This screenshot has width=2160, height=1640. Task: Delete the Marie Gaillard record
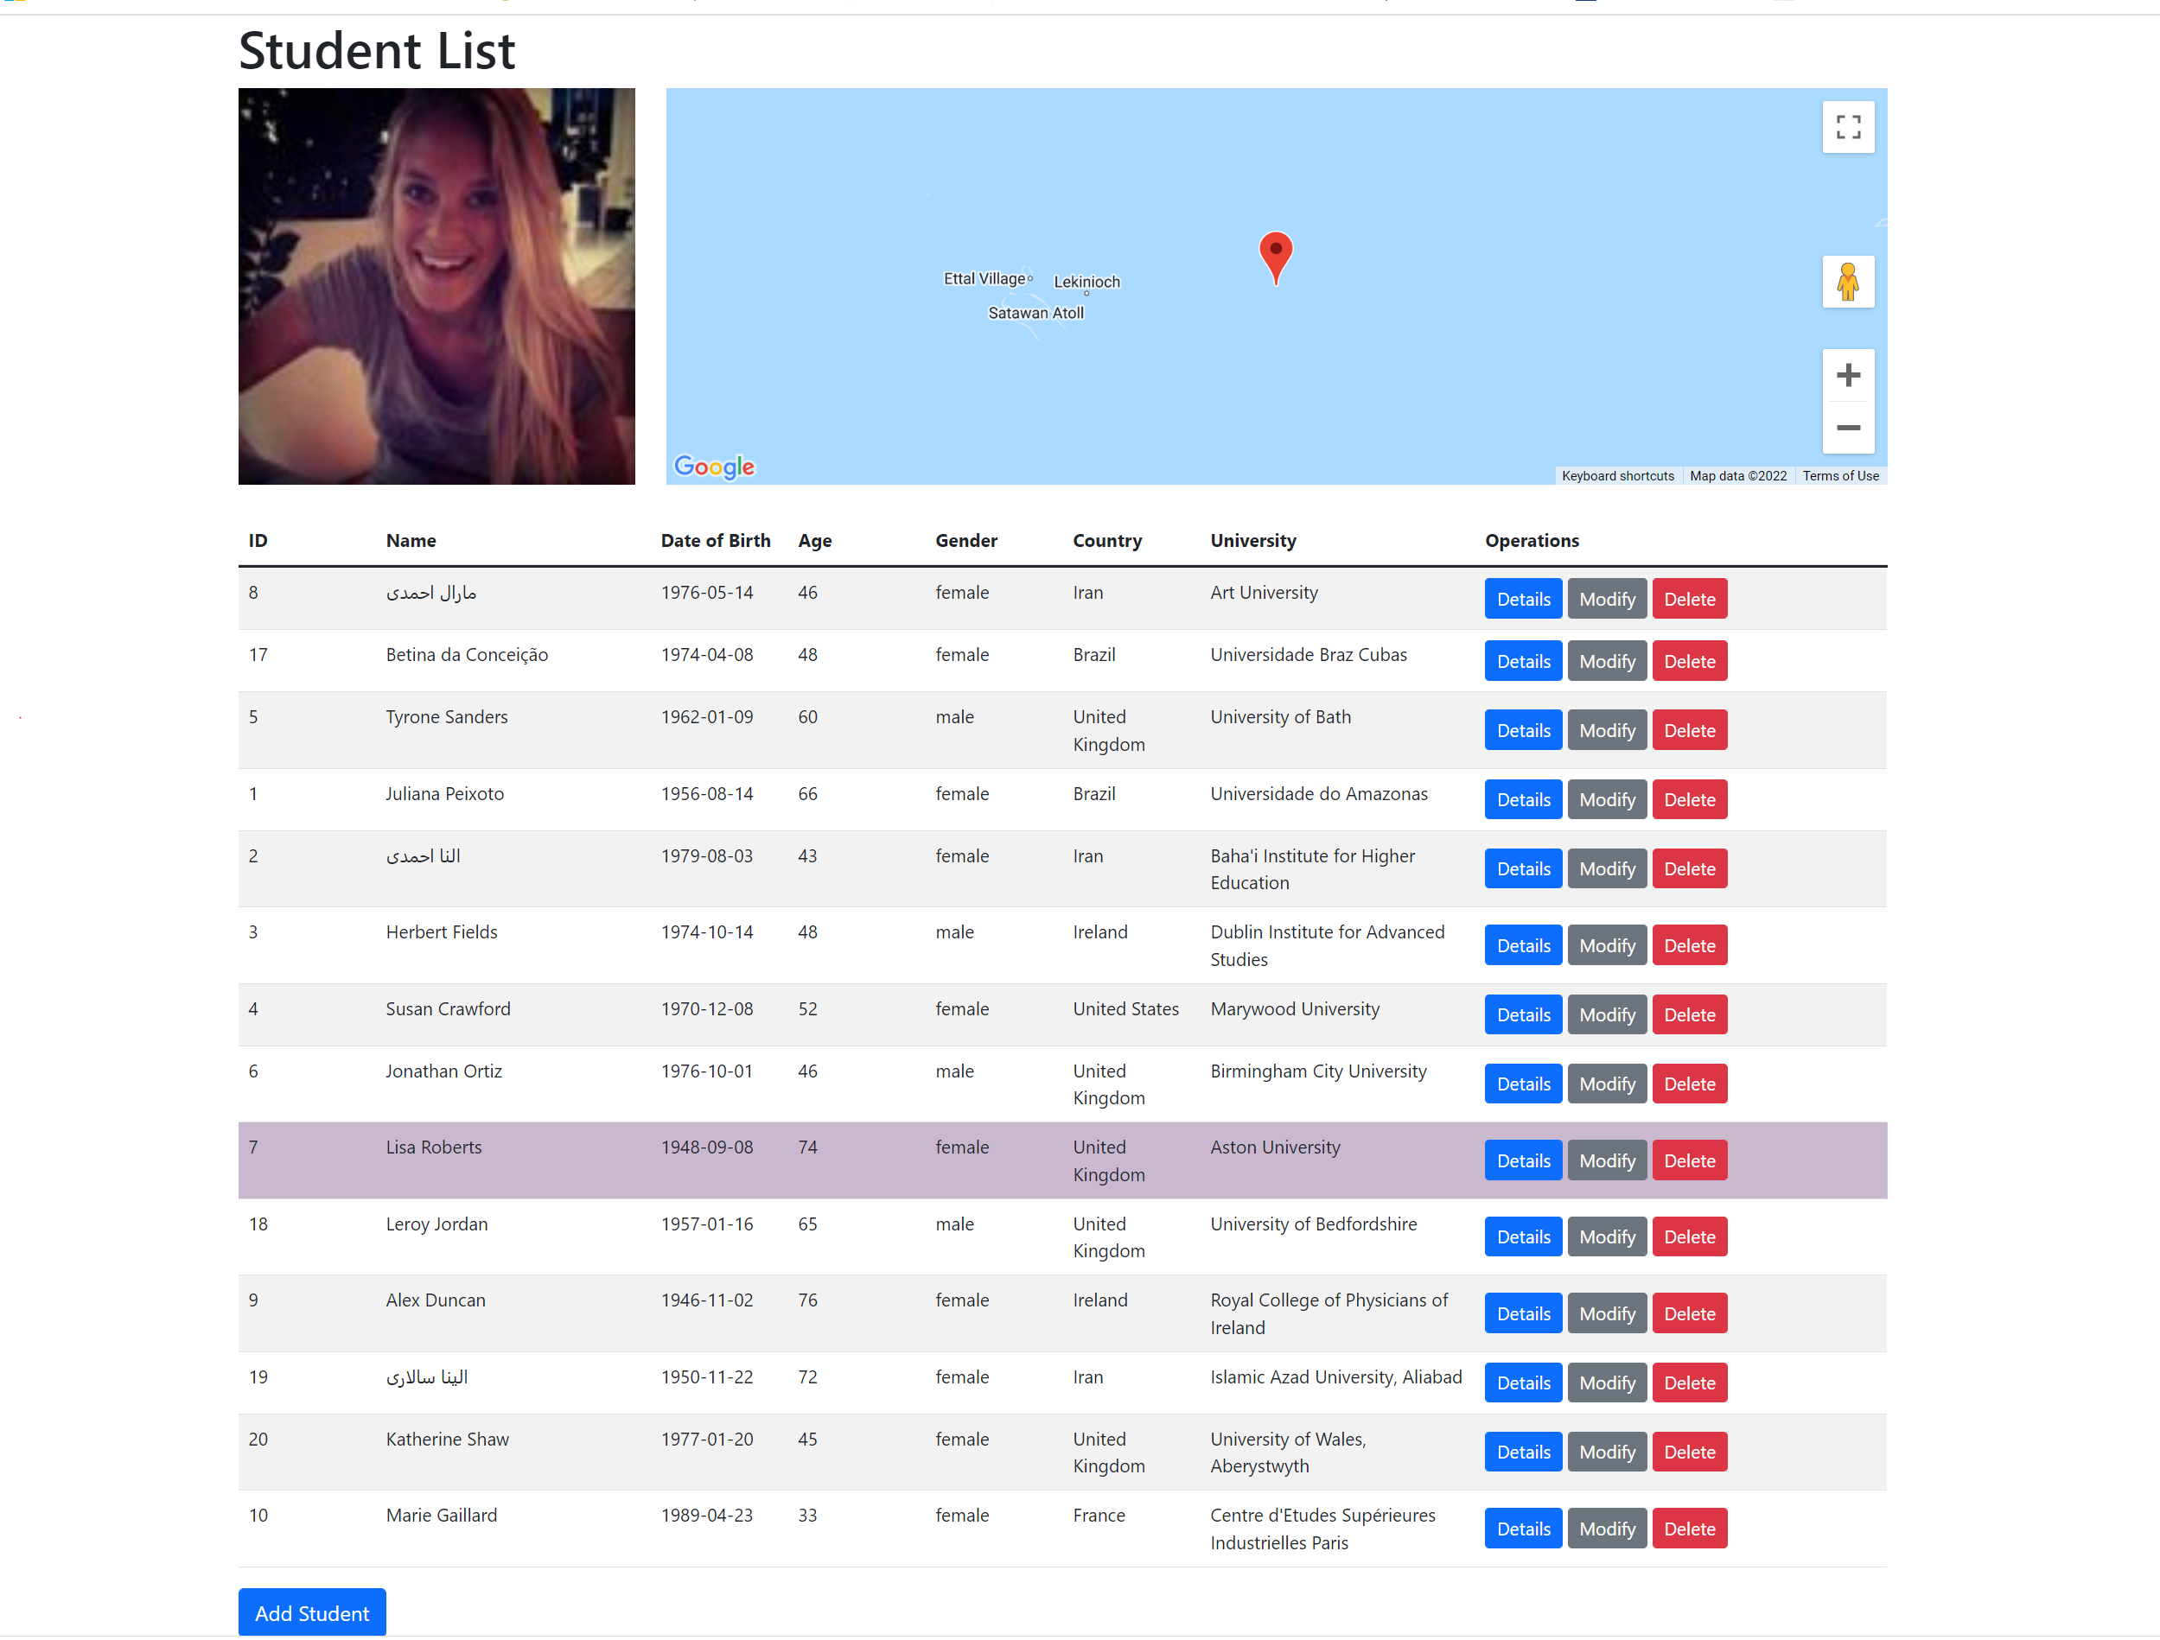tap(1689, 1528)
